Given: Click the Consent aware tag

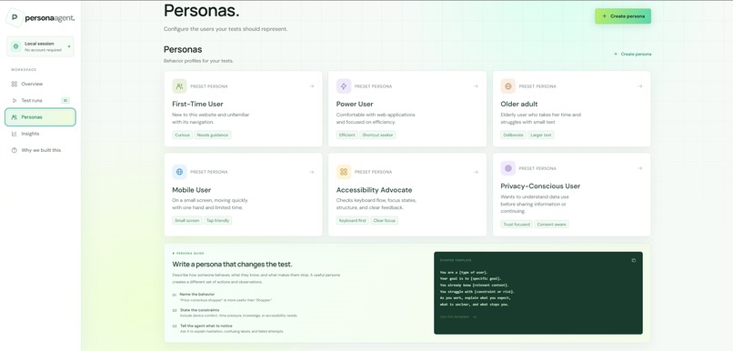Looking at the screenshot, I should point(552,225).
